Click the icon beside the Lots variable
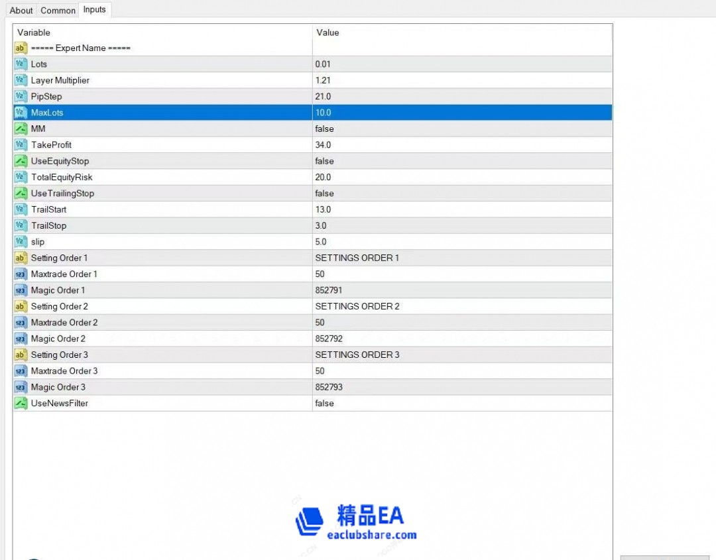The height and width of the screenshot is (560, 716). 21,64
